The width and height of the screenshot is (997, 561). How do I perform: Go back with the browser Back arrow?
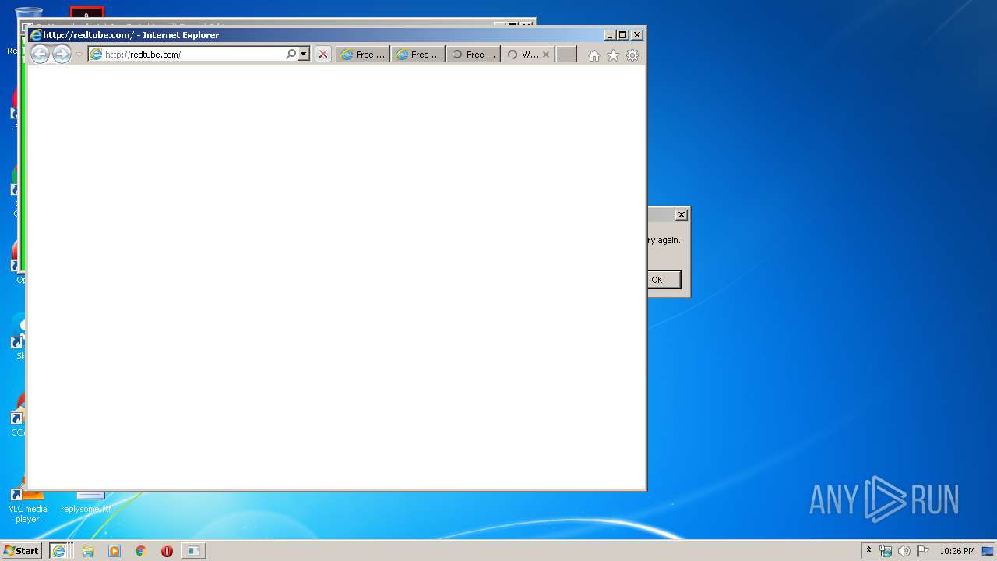coord(40,54)
